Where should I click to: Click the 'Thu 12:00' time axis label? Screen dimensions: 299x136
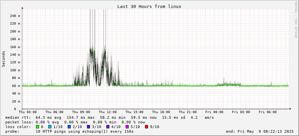click(108, 112)
